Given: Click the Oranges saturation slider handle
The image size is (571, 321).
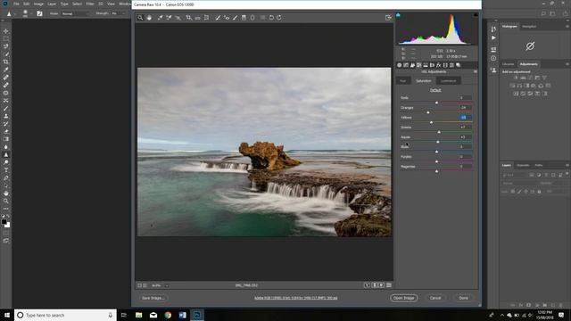Looking at the screenshot, I should pyautogui.click(x=428, y=112).
